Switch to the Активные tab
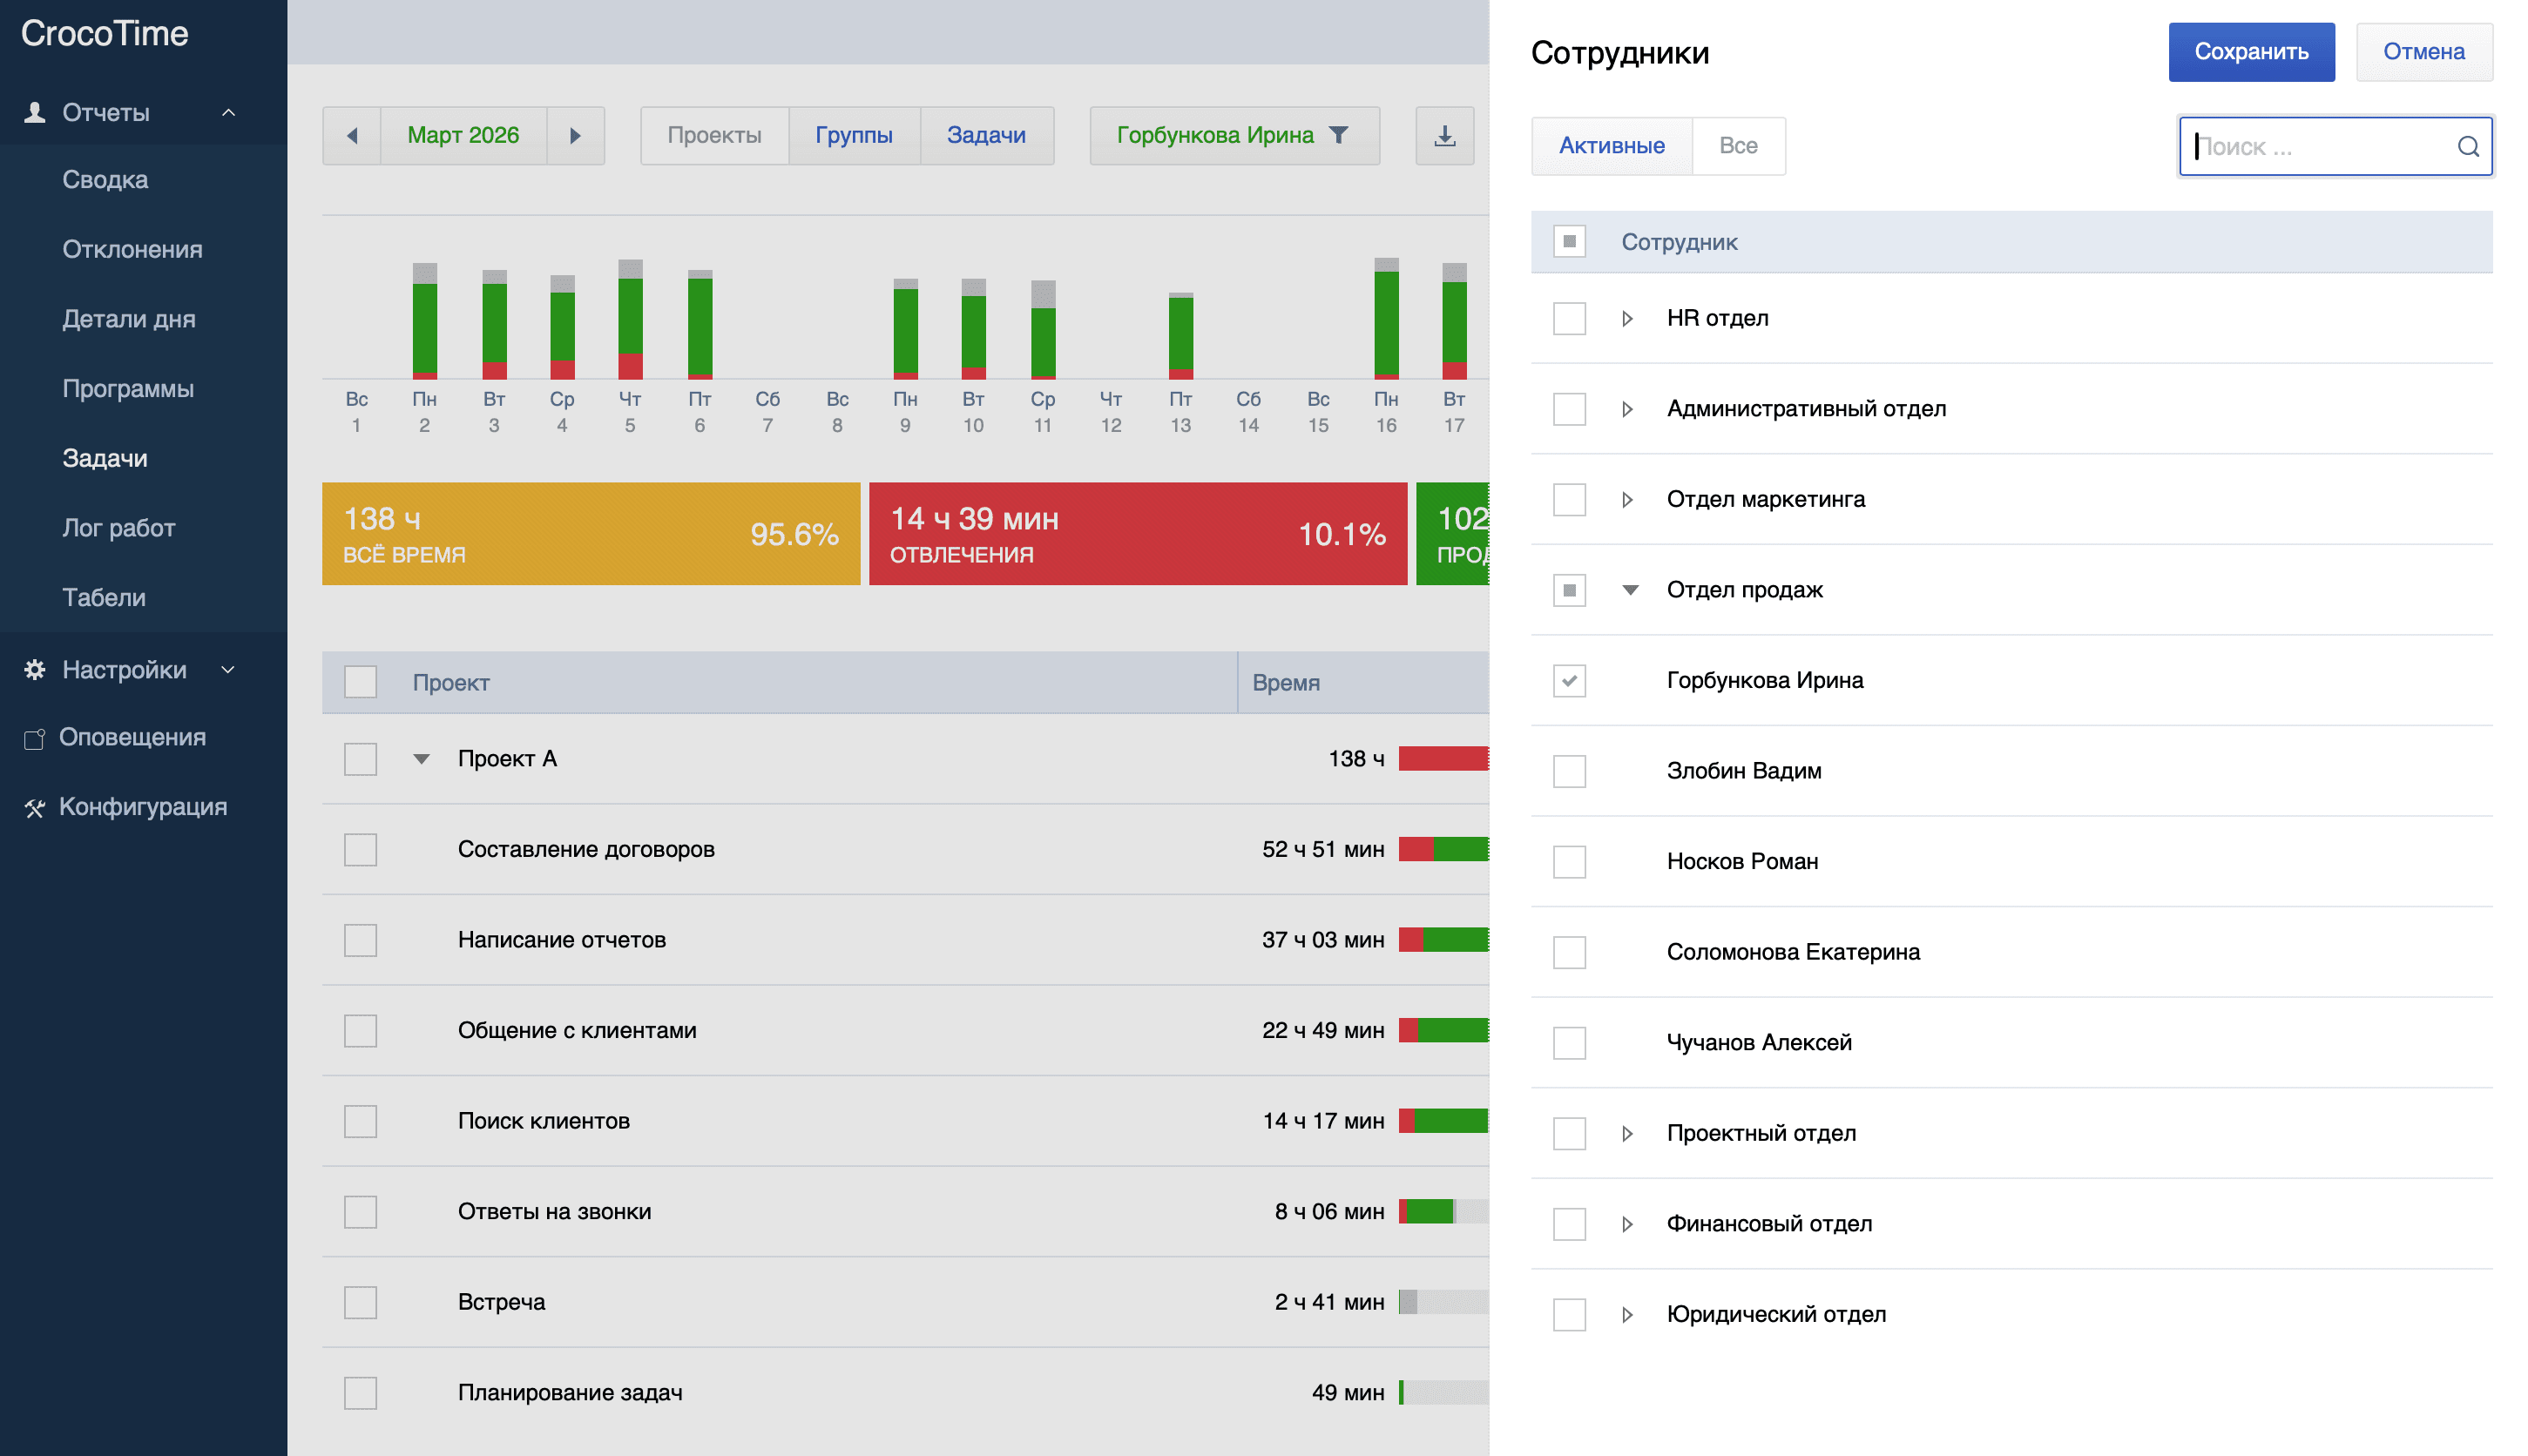Image resolution: width=2528 pixels, height=1456 pixels. (x=1611, y=146)
